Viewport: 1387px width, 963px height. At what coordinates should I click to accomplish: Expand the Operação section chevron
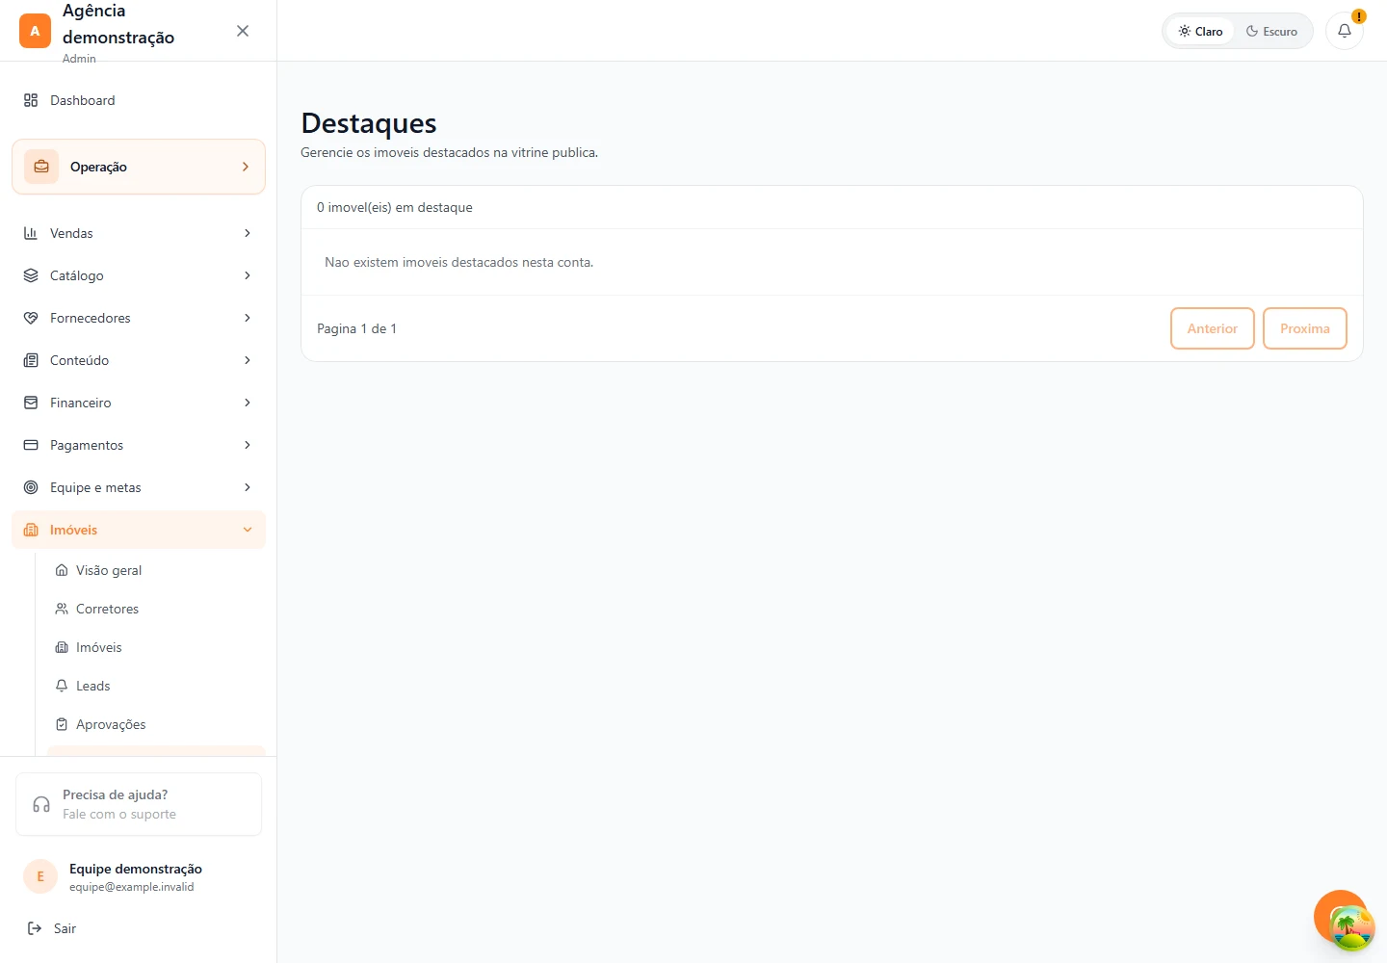tap(246, 167)
